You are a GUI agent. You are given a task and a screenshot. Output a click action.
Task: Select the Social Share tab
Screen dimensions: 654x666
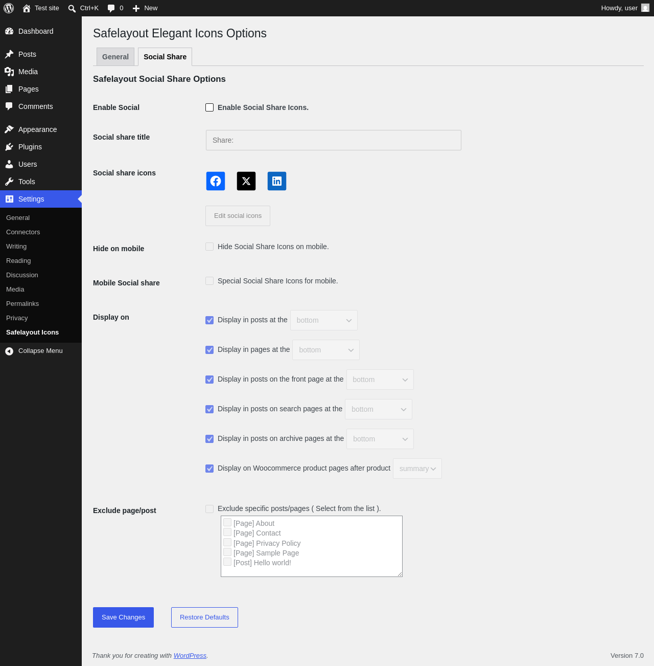[165, 57]
